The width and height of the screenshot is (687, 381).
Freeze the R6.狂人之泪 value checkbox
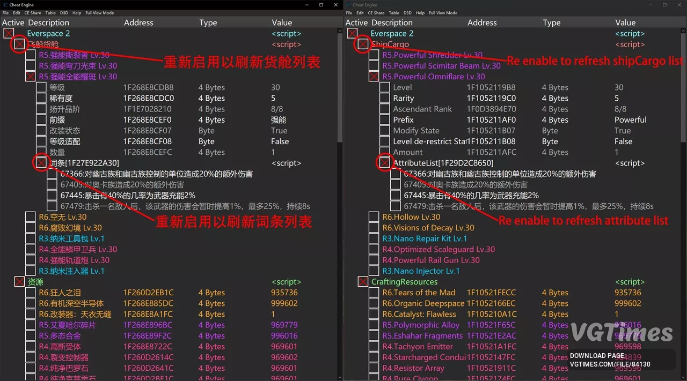(x=30, y=293)
